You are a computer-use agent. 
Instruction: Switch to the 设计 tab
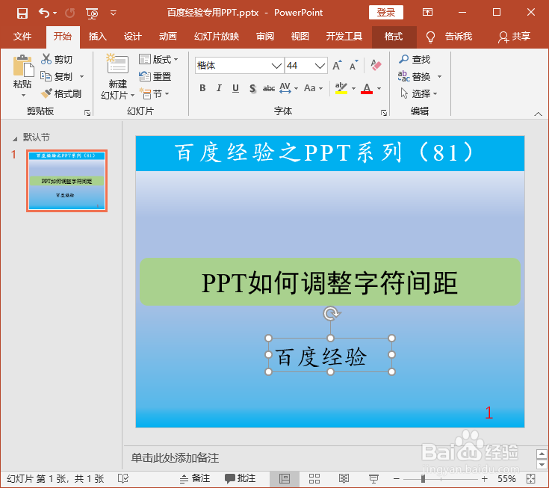click(x=133, y=37)
